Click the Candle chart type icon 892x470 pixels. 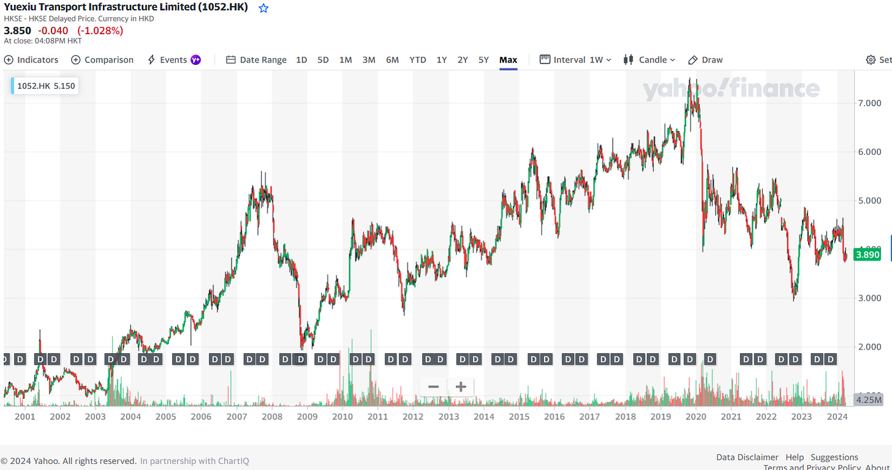click(627, 59)
